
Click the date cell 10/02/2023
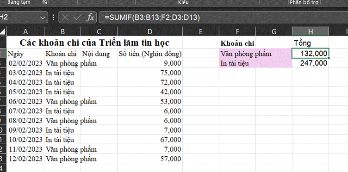click(25, 140)
